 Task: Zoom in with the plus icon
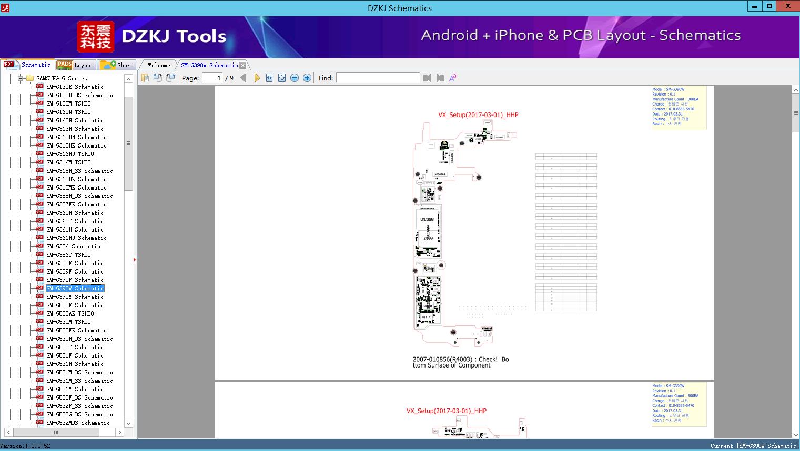tap(307, 78)
